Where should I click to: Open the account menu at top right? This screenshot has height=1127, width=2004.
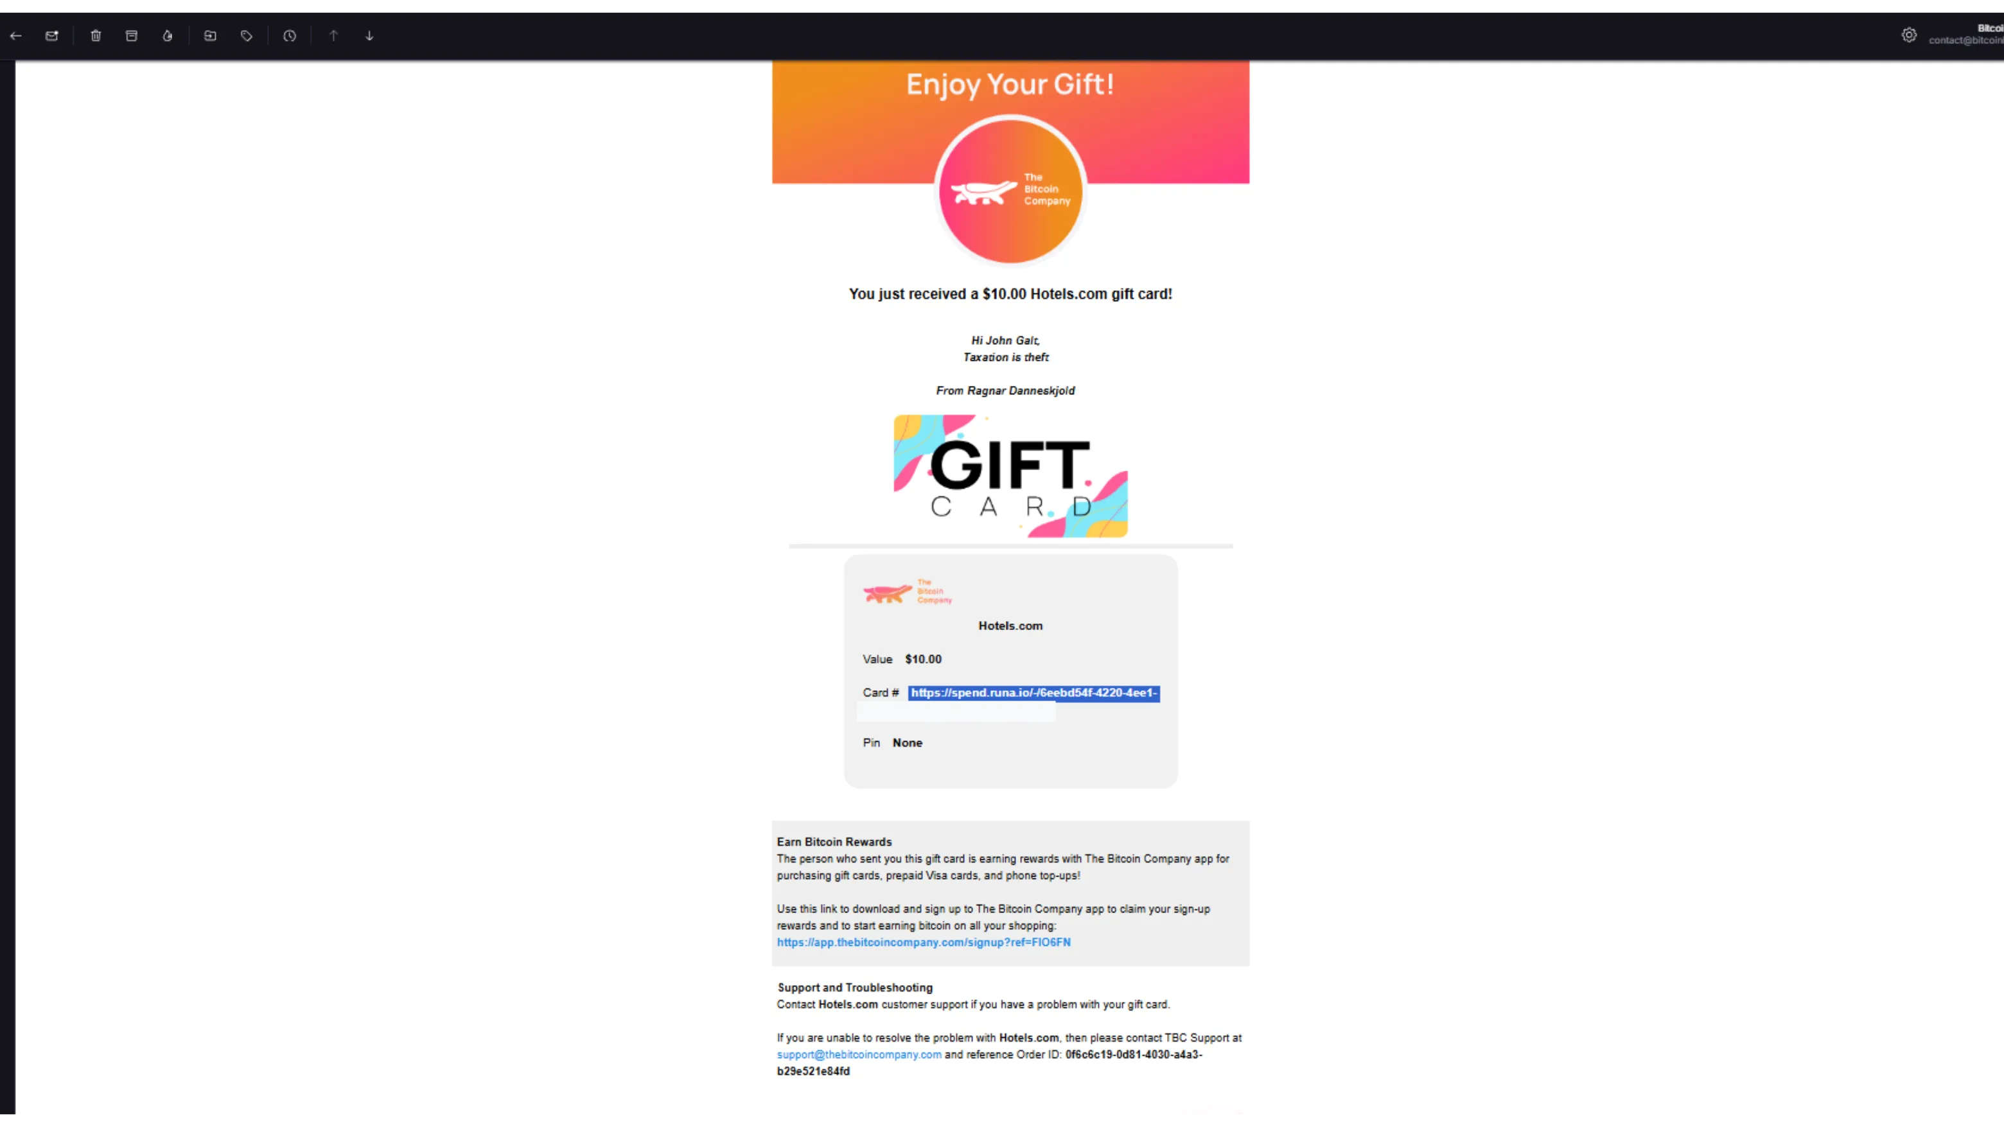click(x=1966, y=34)
